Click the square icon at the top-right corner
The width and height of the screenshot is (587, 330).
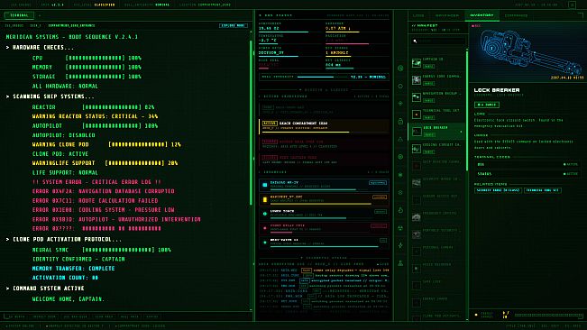(572, 5)
